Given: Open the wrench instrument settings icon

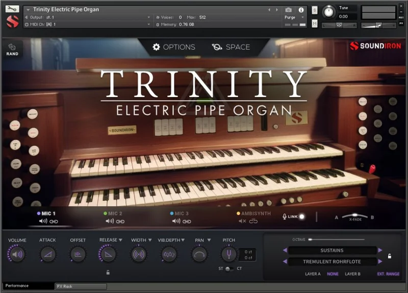Looking at the screenshot, I should coord(12,9).
